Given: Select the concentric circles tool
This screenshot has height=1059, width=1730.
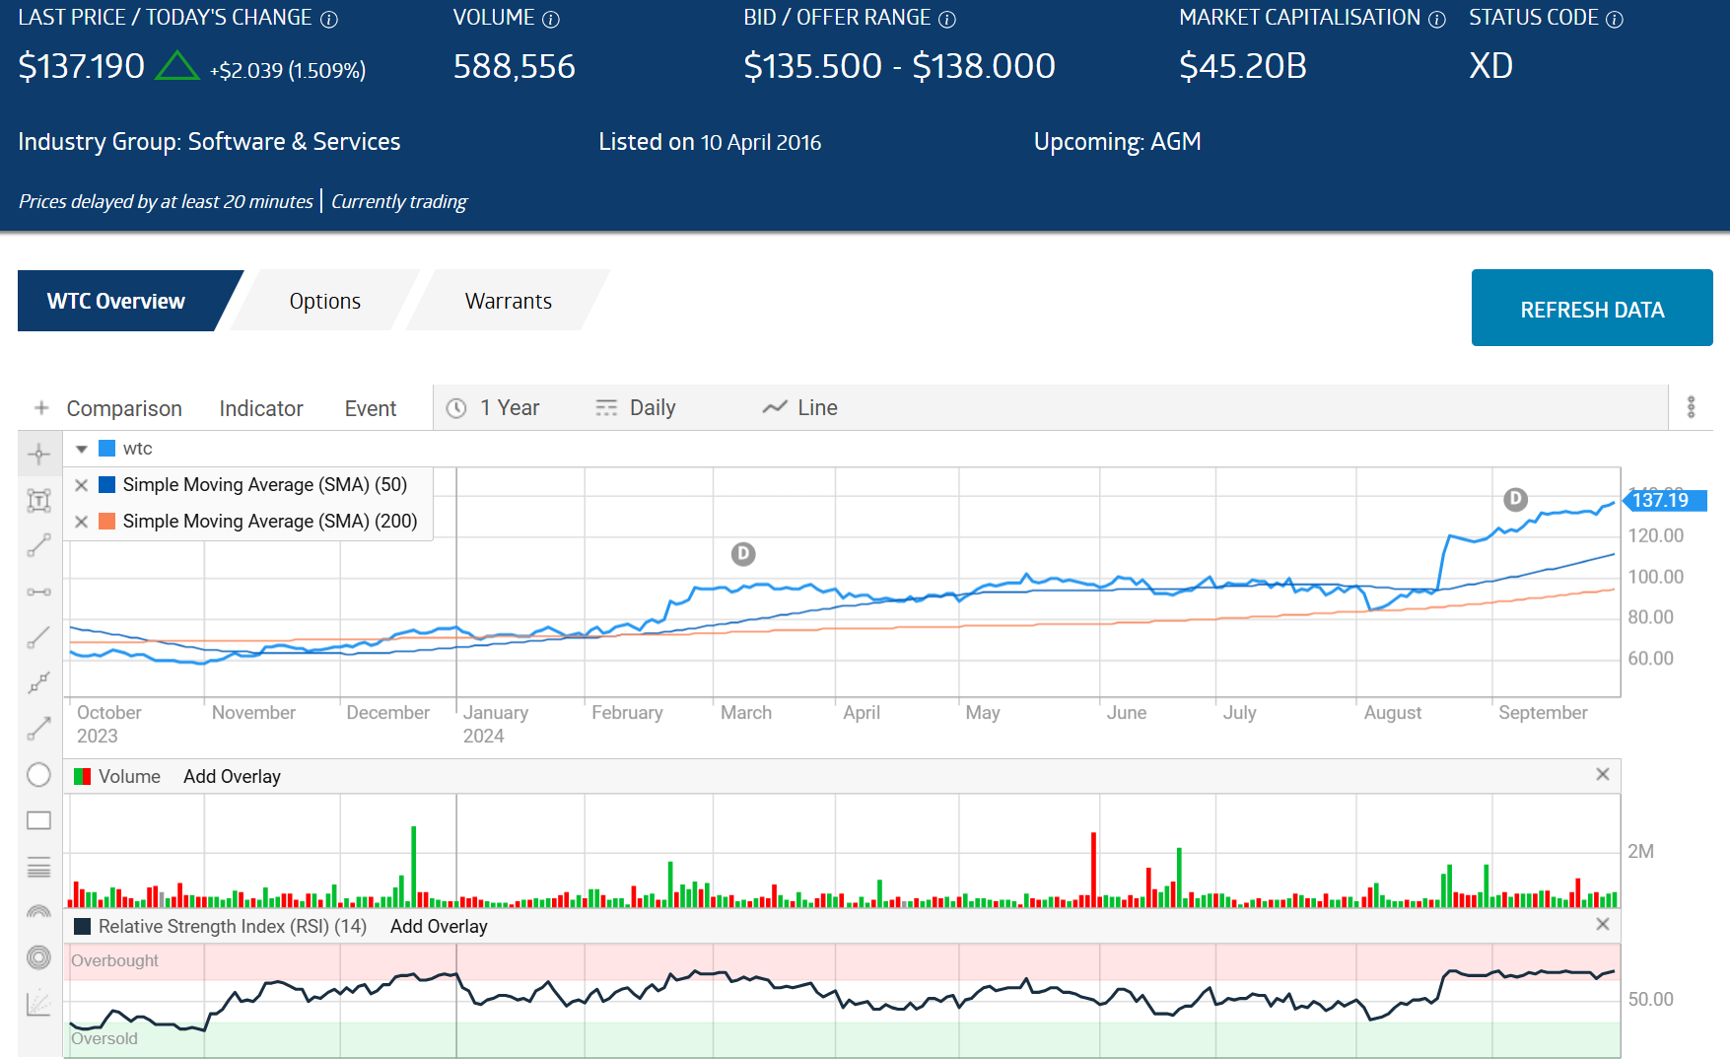Looking at the screenshot, I should point(38,957).
